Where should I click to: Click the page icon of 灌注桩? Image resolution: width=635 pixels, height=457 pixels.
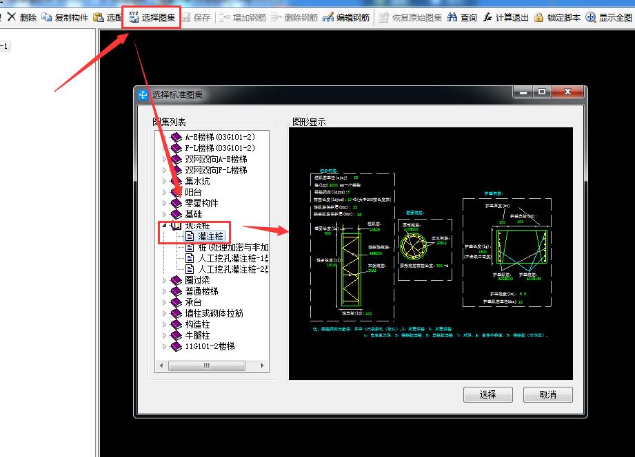[190, 236]
